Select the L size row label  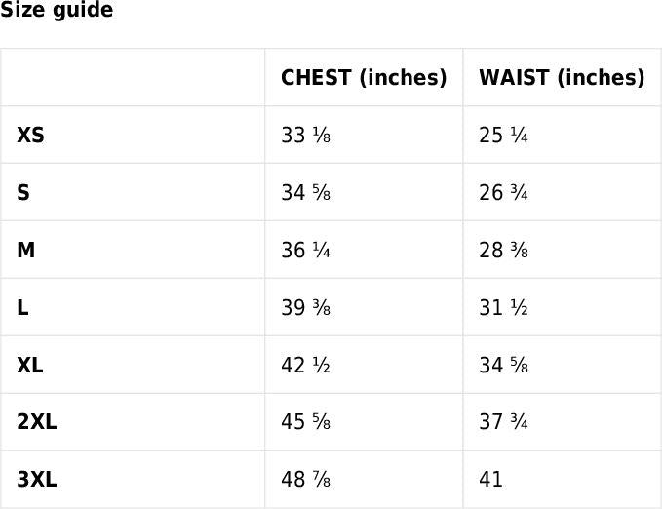click(x=22, y=308)
